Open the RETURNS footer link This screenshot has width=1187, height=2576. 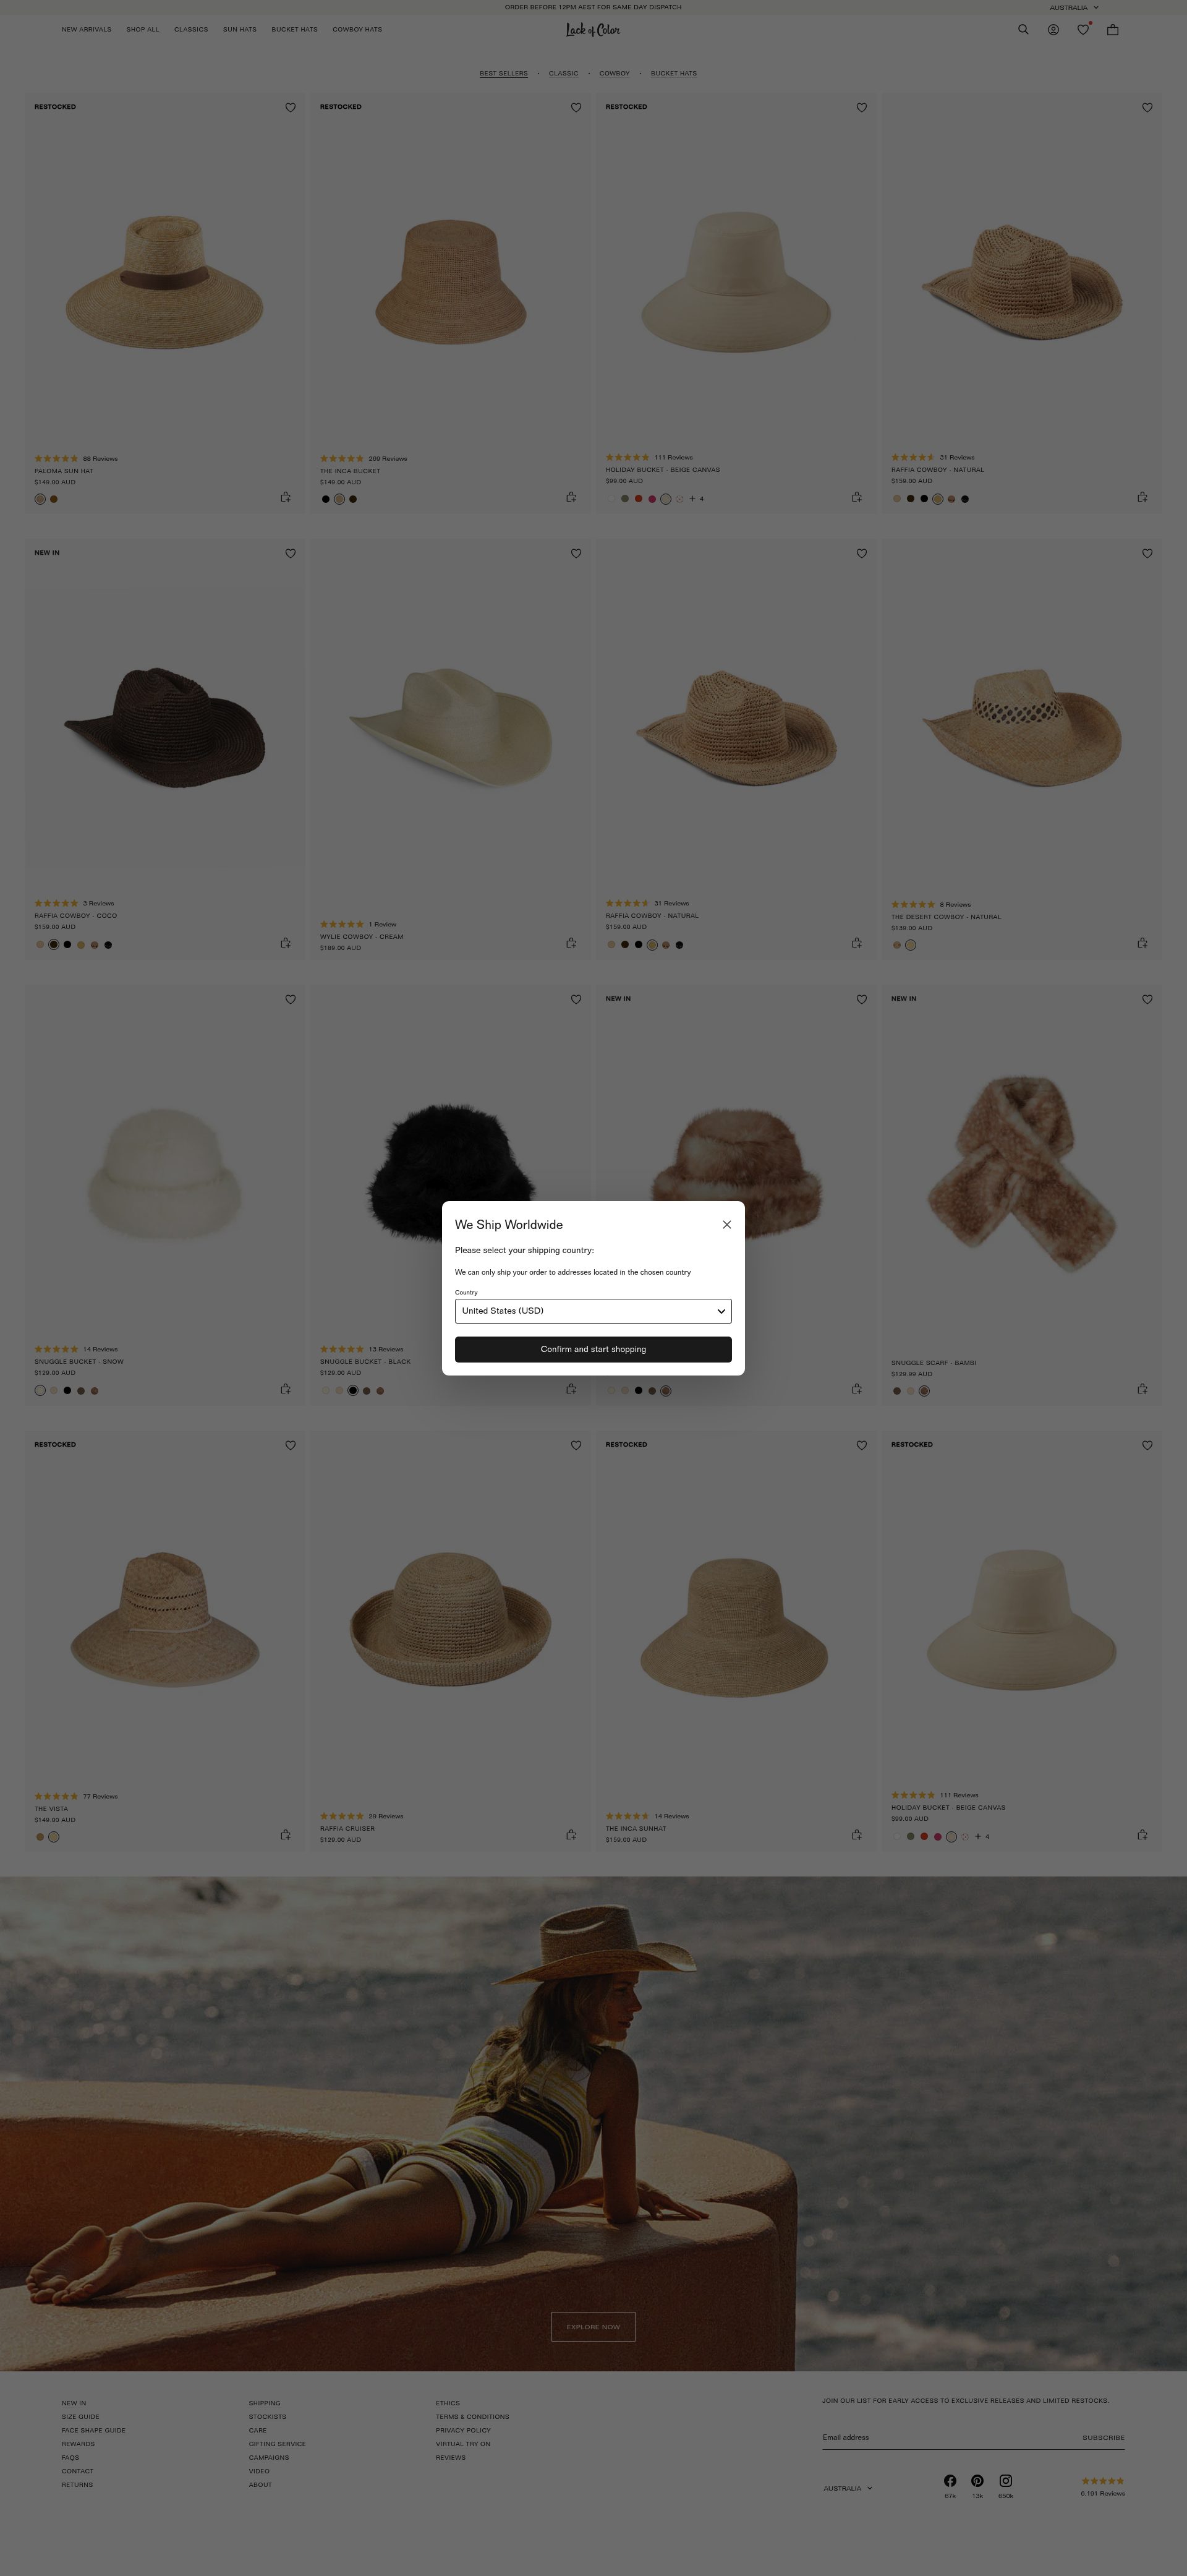(77, 2485)
